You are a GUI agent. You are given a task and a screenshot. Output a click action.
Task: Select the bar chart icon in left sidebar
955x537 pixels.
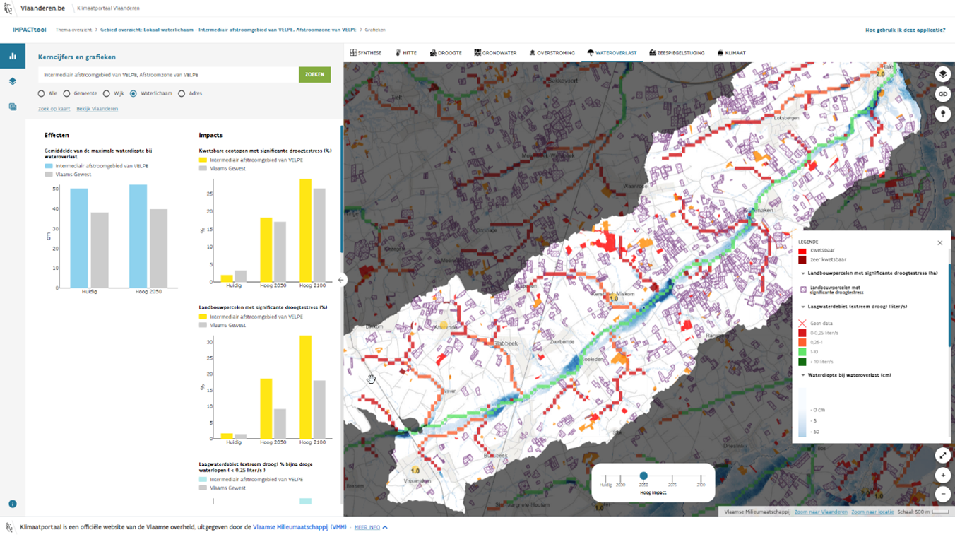[12, 54]
